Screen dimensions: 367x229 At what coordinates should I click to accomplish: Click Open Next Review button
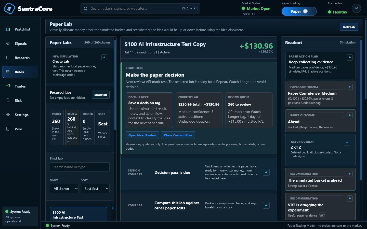(x=142, y=135)
